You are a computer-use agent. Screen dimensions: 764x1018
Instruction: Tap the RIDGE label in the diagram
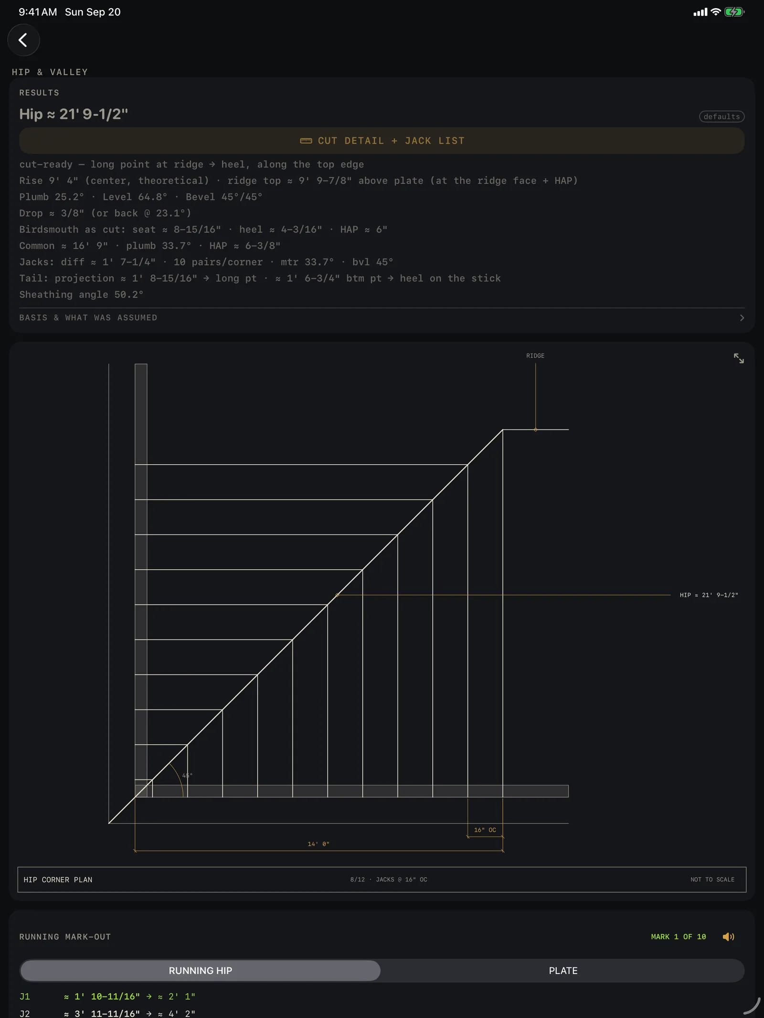pos(535,356)
